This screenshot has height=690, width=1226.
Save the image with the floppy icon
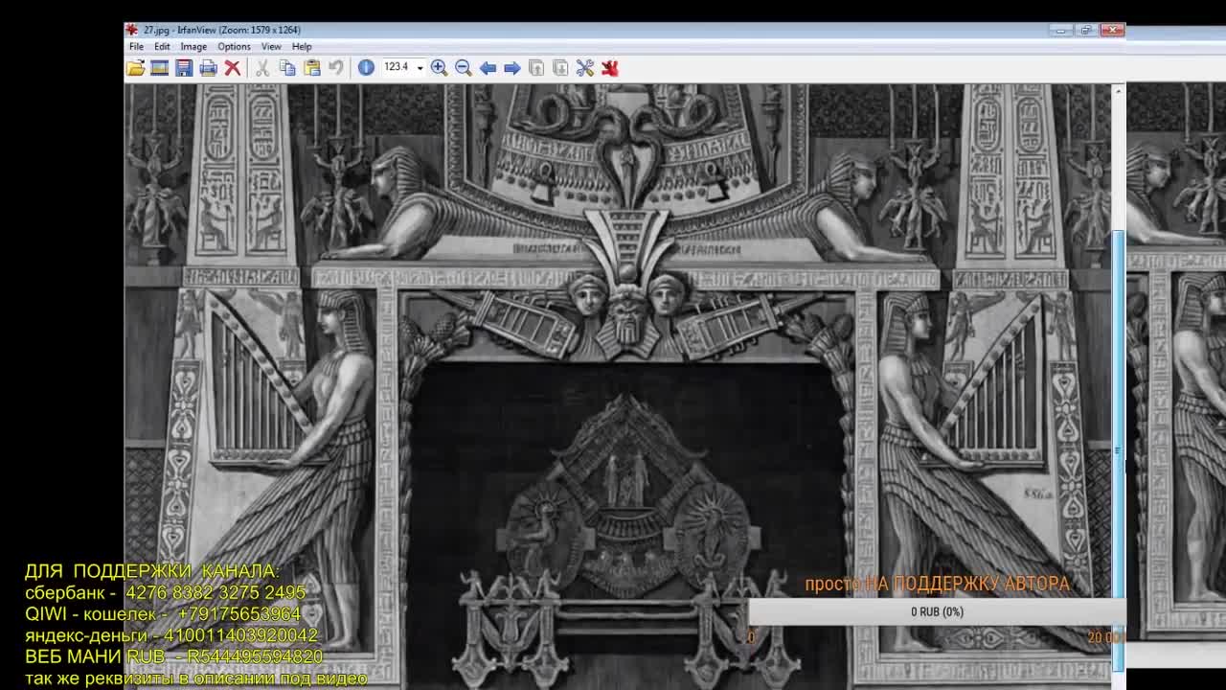coord(184,67)
